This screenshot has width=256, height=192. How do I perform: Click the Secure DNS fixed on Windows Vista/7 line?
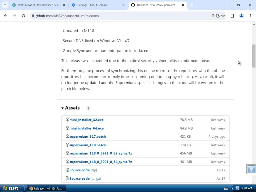(x=95, y=41)
